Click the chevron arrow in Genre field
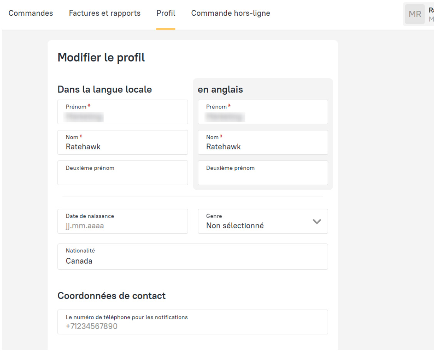Screen dimensions: 435x351 coord(317,222)
